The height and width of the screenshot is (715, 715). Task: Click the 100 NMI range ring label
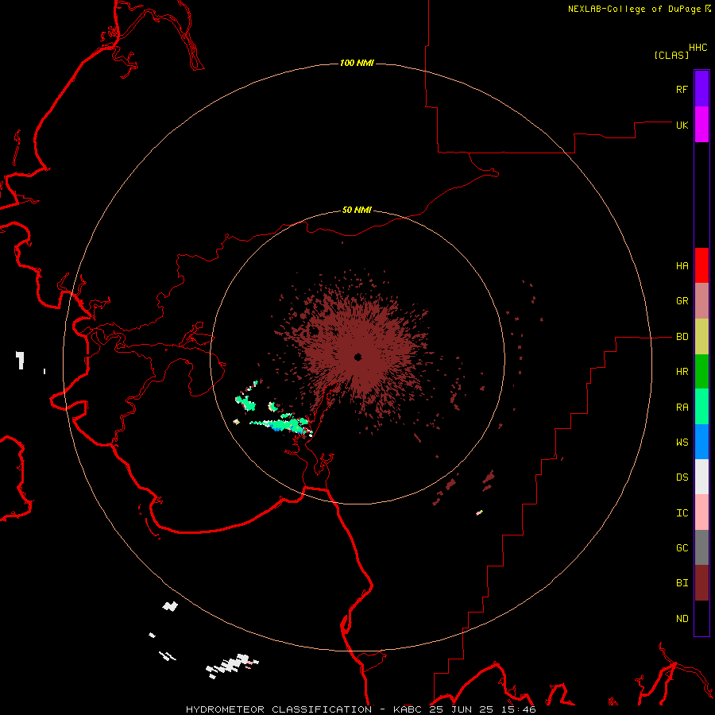[357, 63]
